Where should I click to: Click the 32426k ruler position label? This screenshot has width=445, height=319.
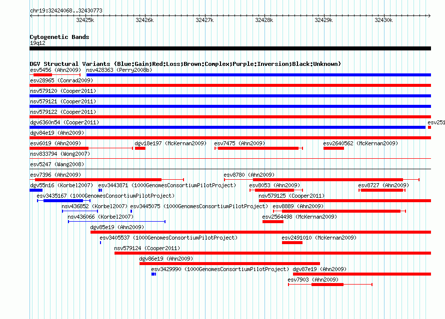point(144,20)
